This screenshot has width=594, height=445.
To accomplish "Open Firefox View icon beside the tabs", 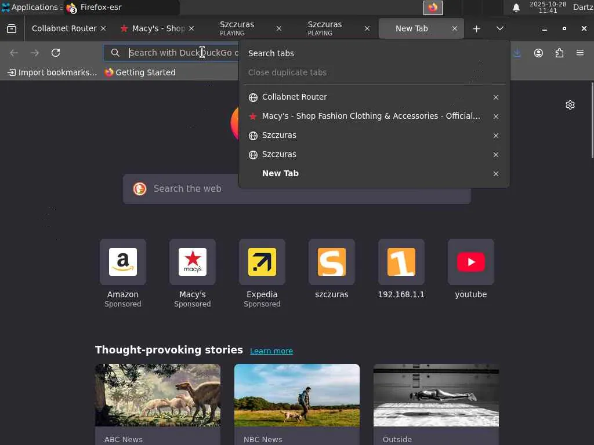I will pos(12,28).
